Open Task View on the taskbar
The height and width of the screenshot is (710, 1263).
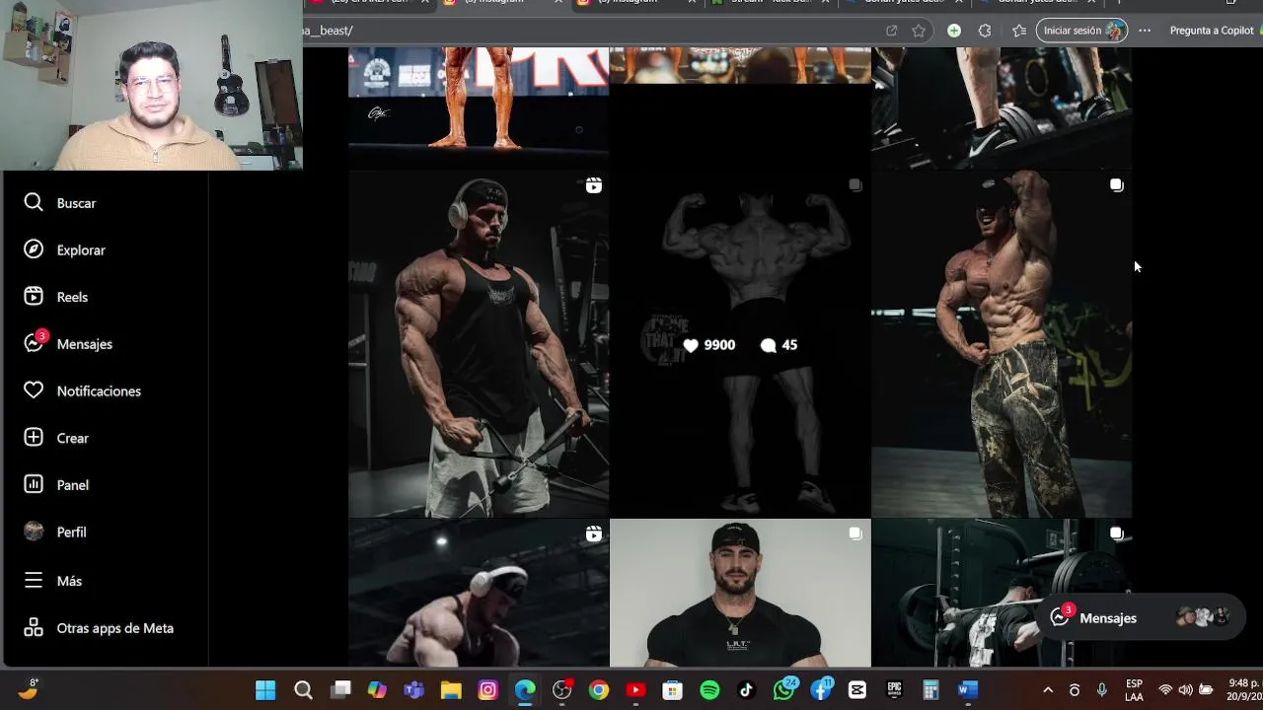[340, 690]
